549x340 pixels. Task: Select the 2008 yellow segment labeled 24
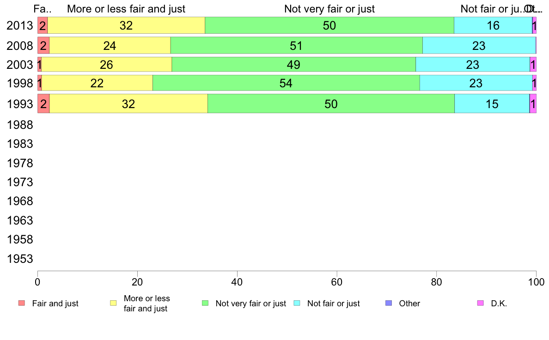click(110, 46)
